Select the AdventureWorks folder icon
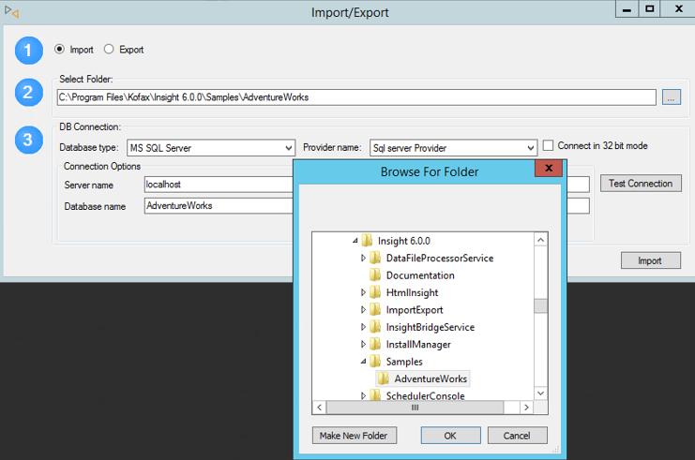 [x=384, y=378]
